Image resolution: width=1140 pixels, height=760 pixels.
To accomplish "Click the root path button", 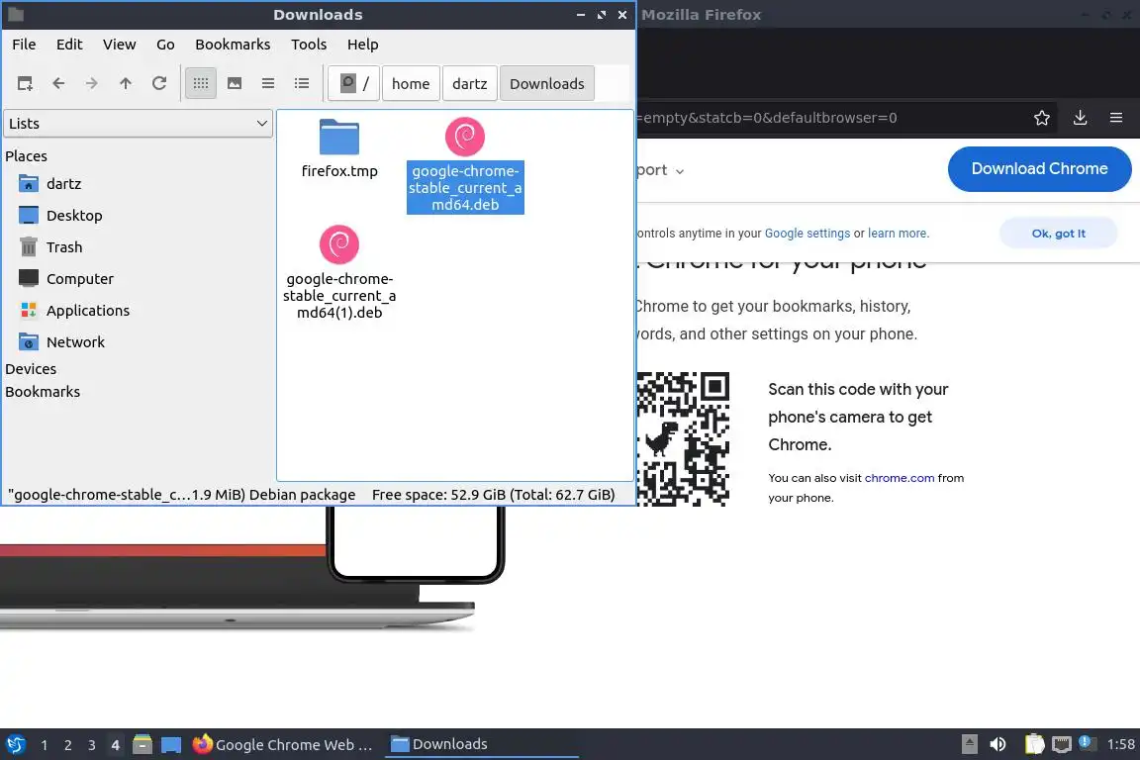I will click(354, 84).
